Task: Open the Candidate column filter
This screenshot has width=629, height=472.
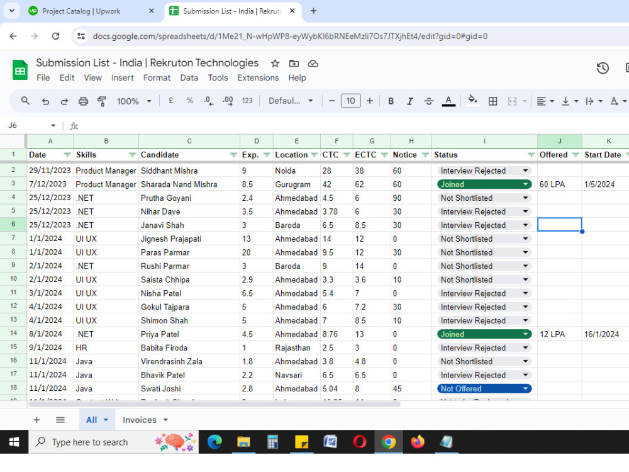Action: click(233, 155)
